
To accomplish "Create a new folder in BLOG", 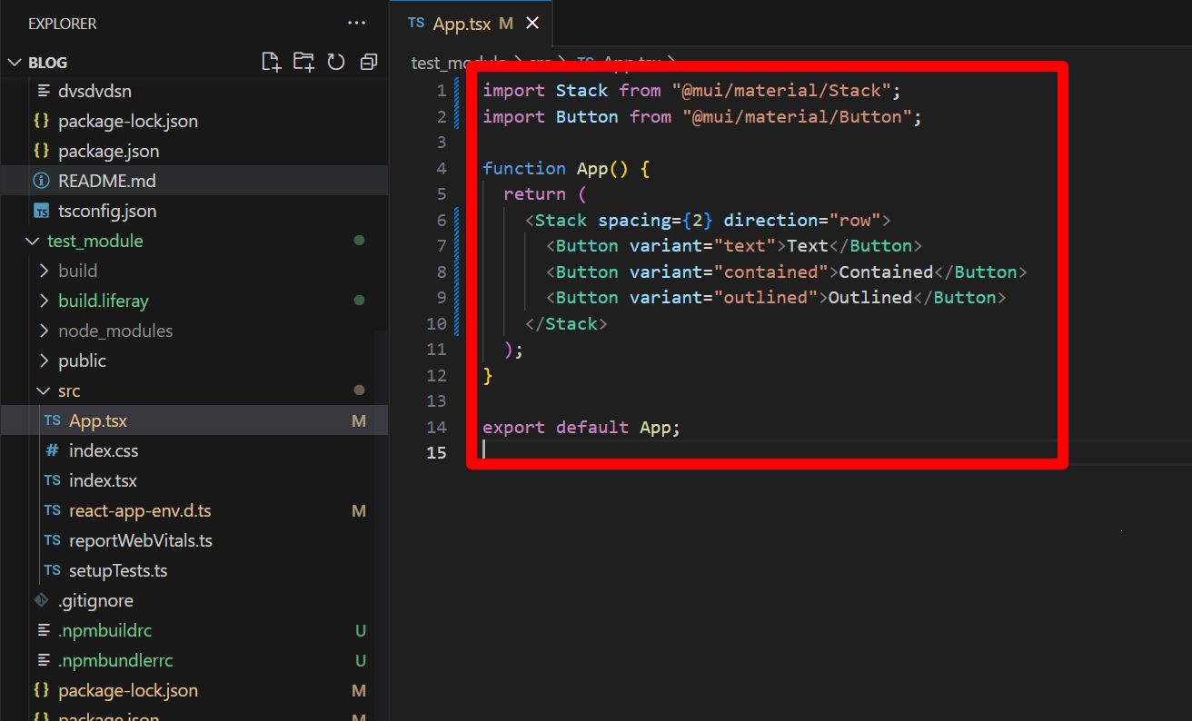I will tap(303, 62).
